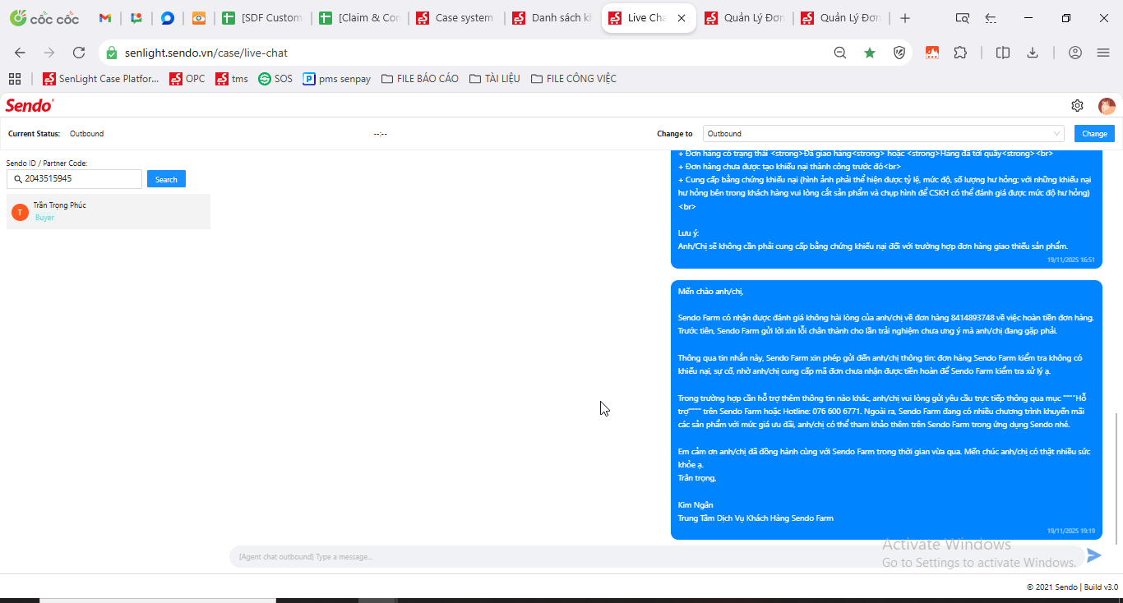Click the agent avatar at top right
This screenshot has width=1123, height=603.
coord(1107,106)
